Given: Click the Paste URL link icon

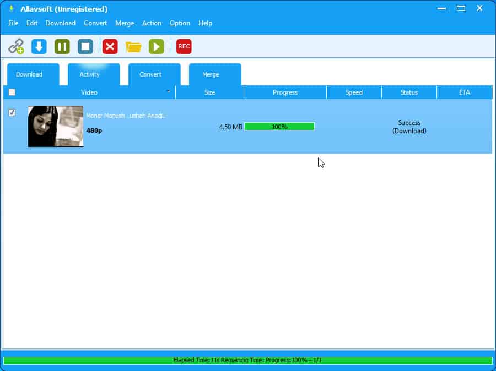Looking at the screenshot, I should click(16, 46).
